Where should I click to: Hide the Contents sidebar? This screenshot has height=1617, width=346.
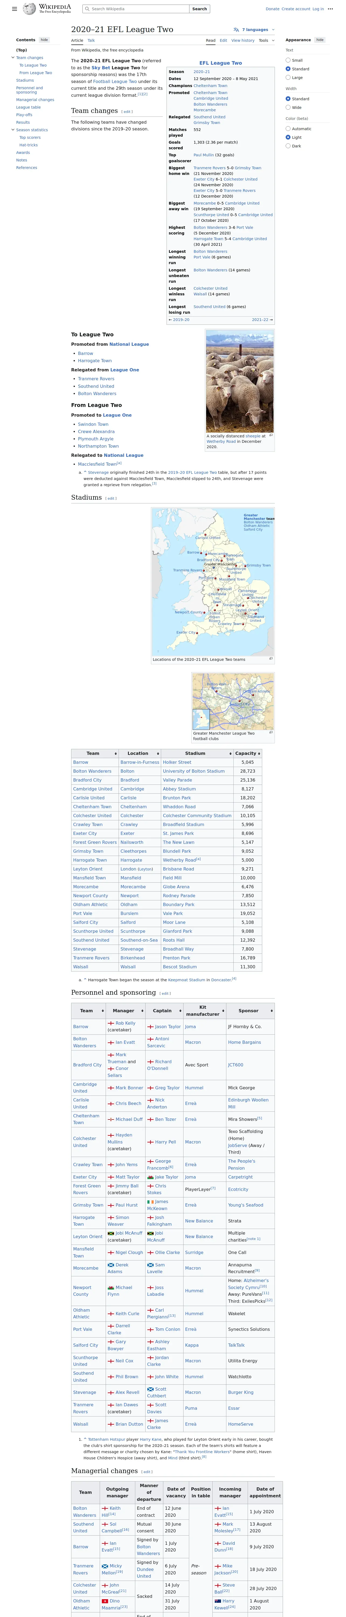point(44,40)
